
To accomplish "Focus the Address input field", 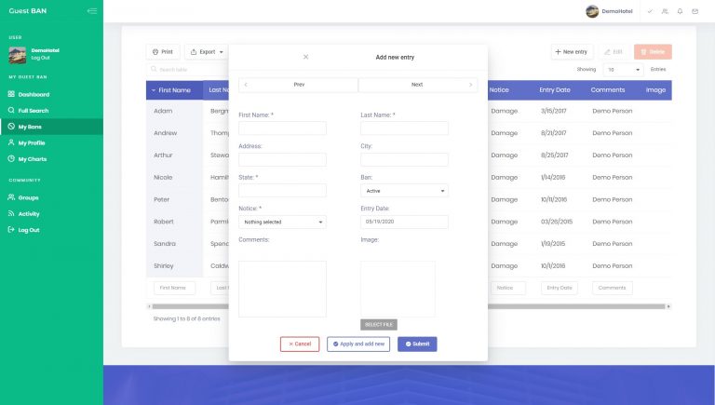I will [x=282, y=159].
